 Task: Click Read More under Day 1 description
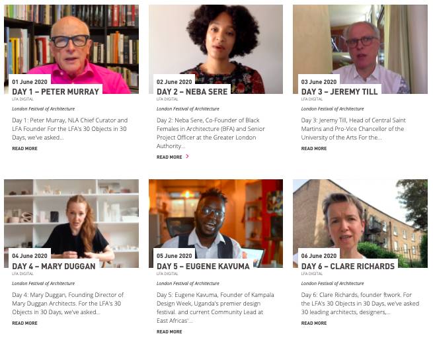24,149
